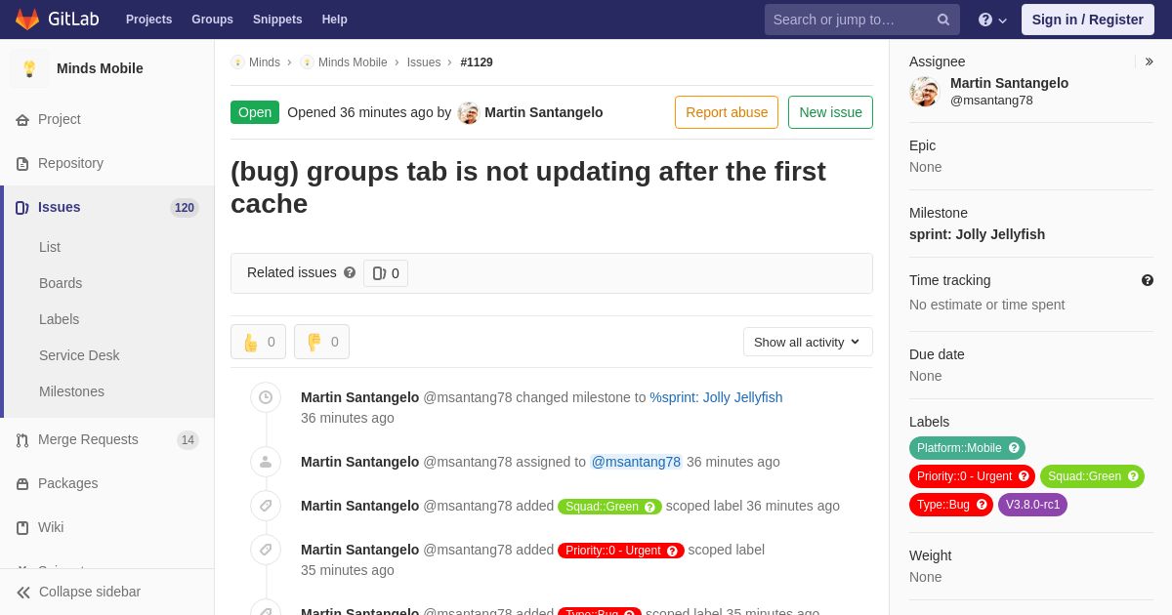Click the Packages icon in sidebar
The width and height of the screenshot is (1172, 615).
coord(22,484)
